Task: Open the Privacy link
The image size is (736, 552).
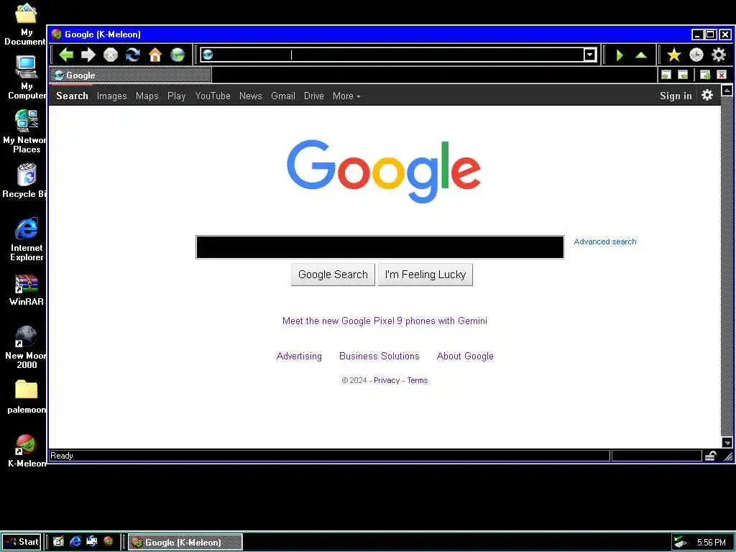Action: [x=387, y=380]
